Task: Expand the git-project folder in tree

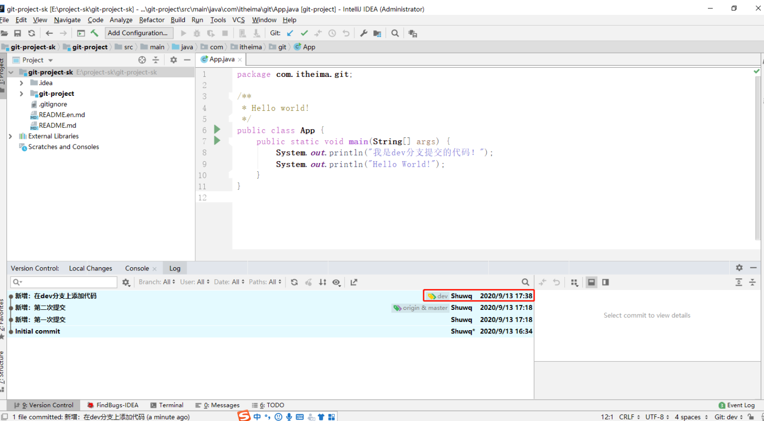Action: [21, 94]
